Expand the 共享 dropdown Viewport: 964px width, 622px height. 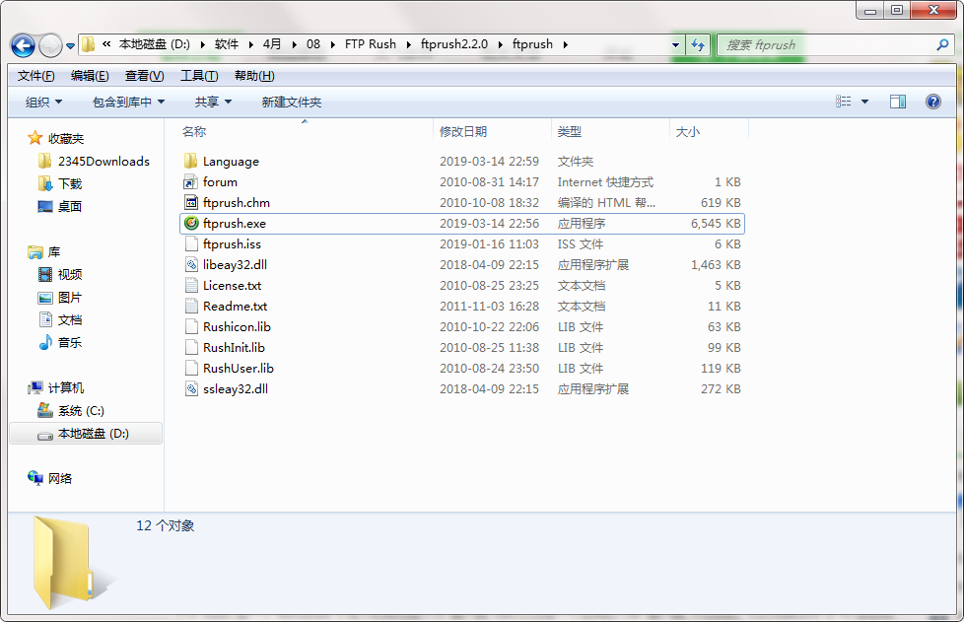[x=213, y=103]
